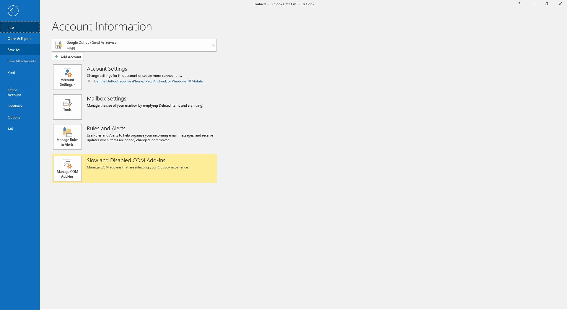Open Manage Rules & Alerts

(67, 137)
